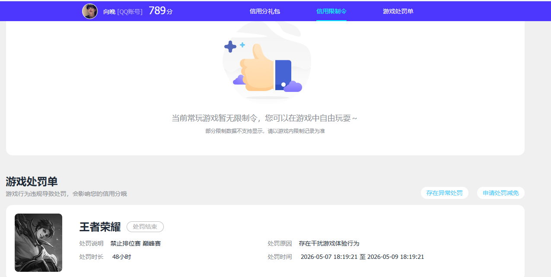The image size is (551, 277).
Task: Click the penalty time range 2026-05-07 至 2026-05-09
Action: [x=362, y=257]
